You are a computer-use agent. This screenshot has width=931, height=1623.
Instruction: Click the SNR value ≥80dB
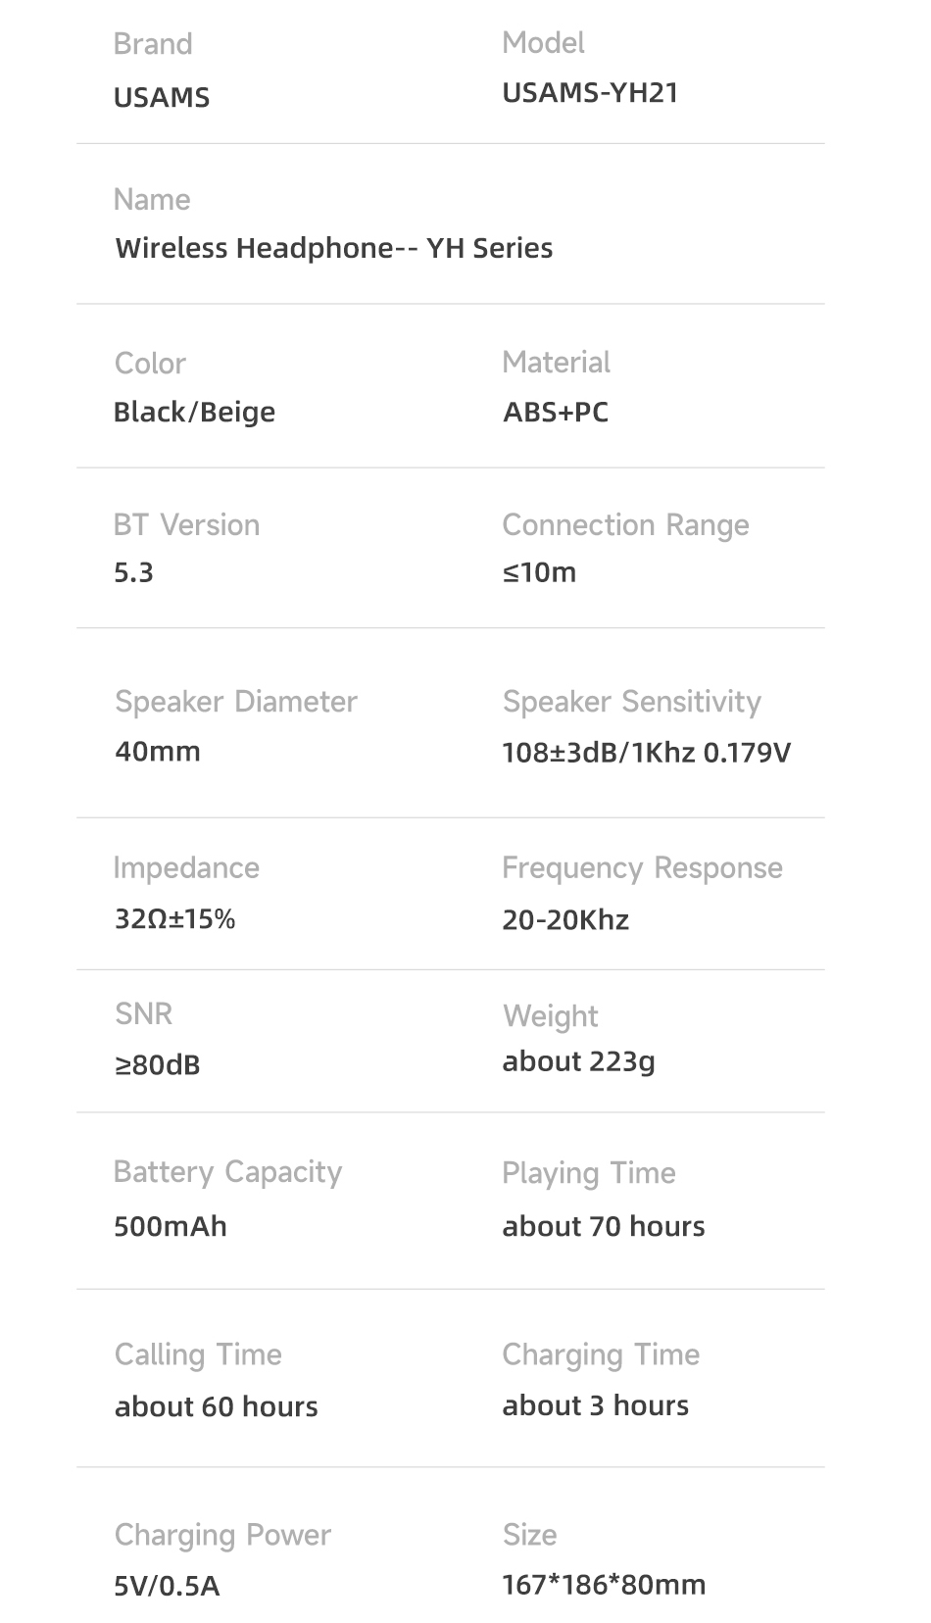click(x=157, y=1065)
